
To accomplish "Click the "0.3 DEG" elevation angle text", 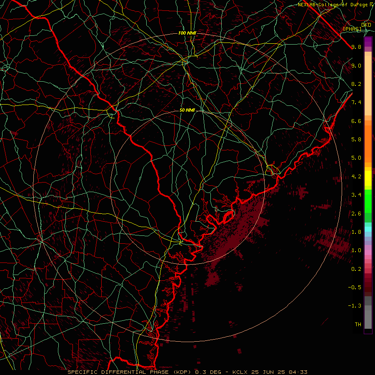I will tap(208, 372).
